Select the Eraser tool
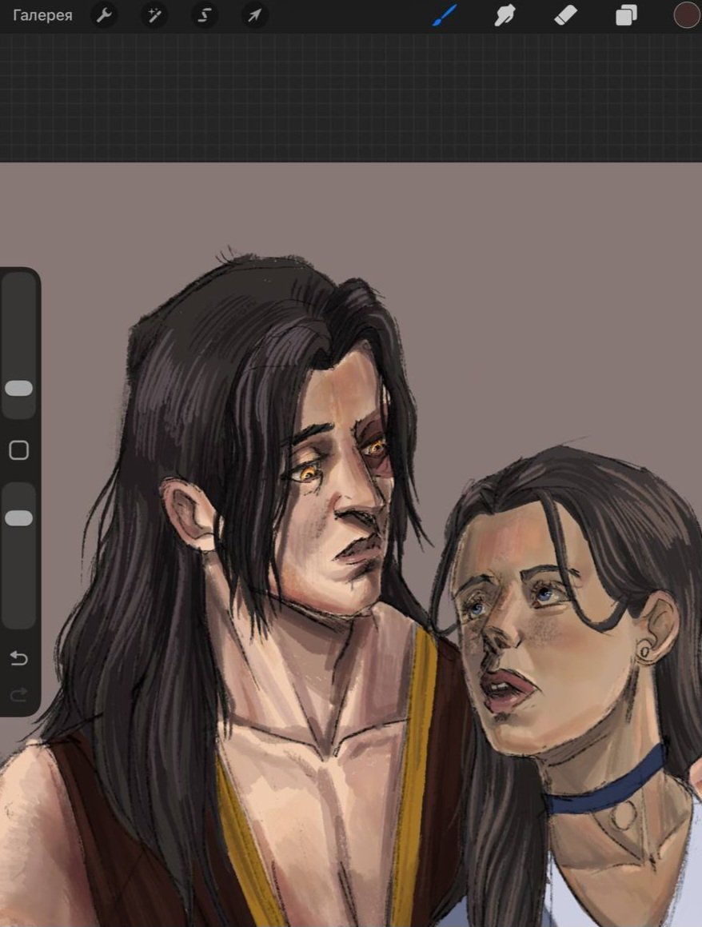 pos(565,15)
